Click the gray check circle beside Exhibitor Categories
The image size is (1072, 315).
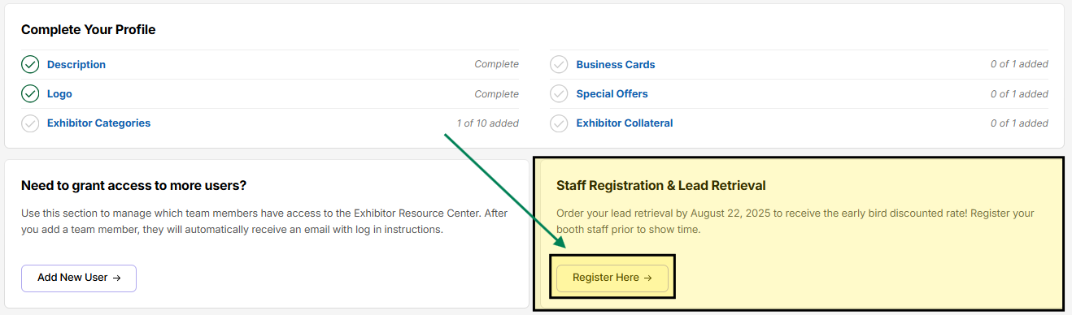[30, 123]
